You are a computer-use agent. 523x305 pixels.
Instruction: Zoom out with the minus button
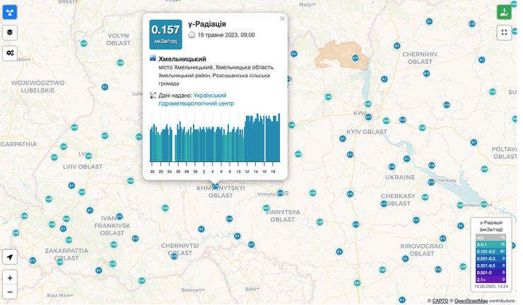pos(10,292)
